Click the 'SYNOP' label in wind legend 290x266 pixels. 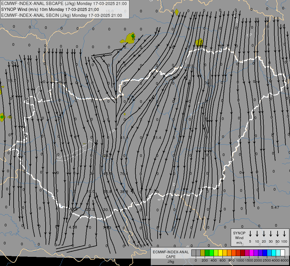click(x=239, y=233)
